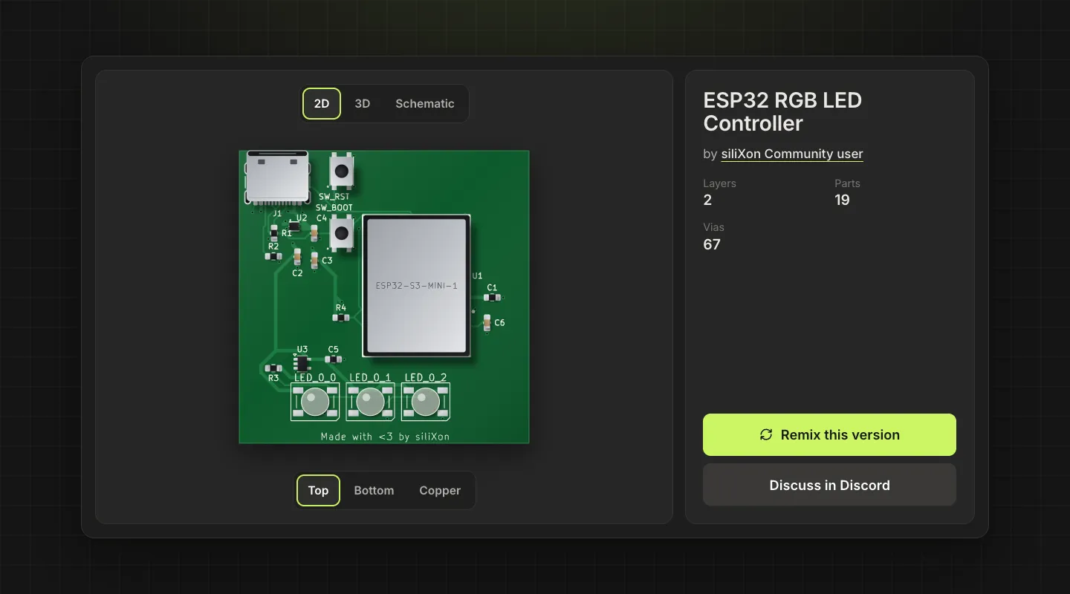Click the LED_0_2 component on the board
The width and height of the screenshot is (1070, 594).
click(425, 402)
